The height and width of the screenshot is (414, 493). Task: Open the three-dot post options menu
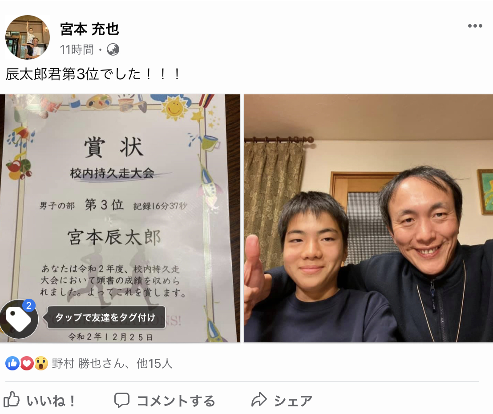click(x=475, y=26)
